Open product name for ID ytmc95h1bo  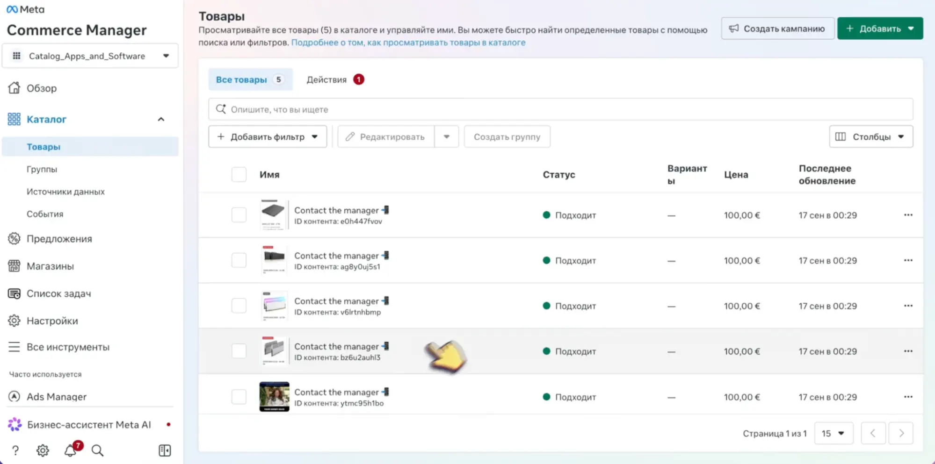[341, 392]
